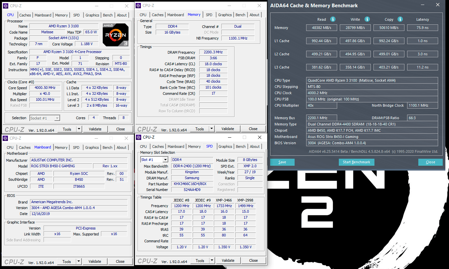449x269 pixels.
Task: Click the Memory Type value in AIDA64
Action: coord(372,124)
